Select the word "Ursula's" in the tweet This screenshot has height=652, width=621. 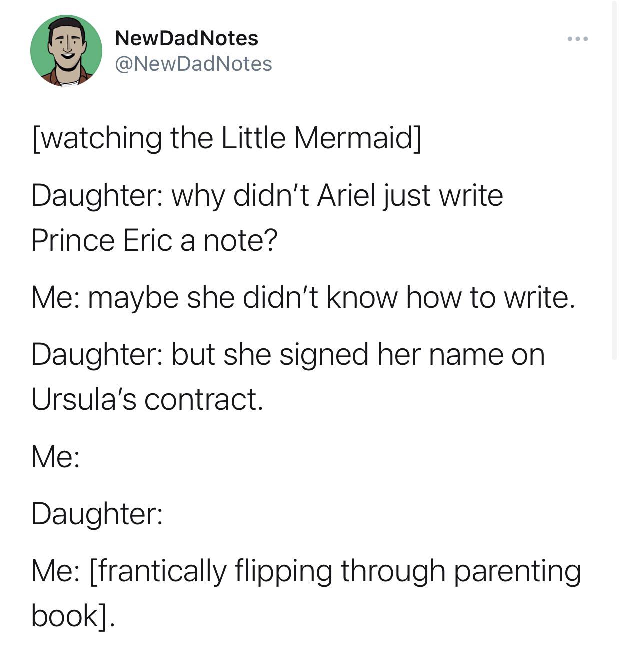point(83,399)
